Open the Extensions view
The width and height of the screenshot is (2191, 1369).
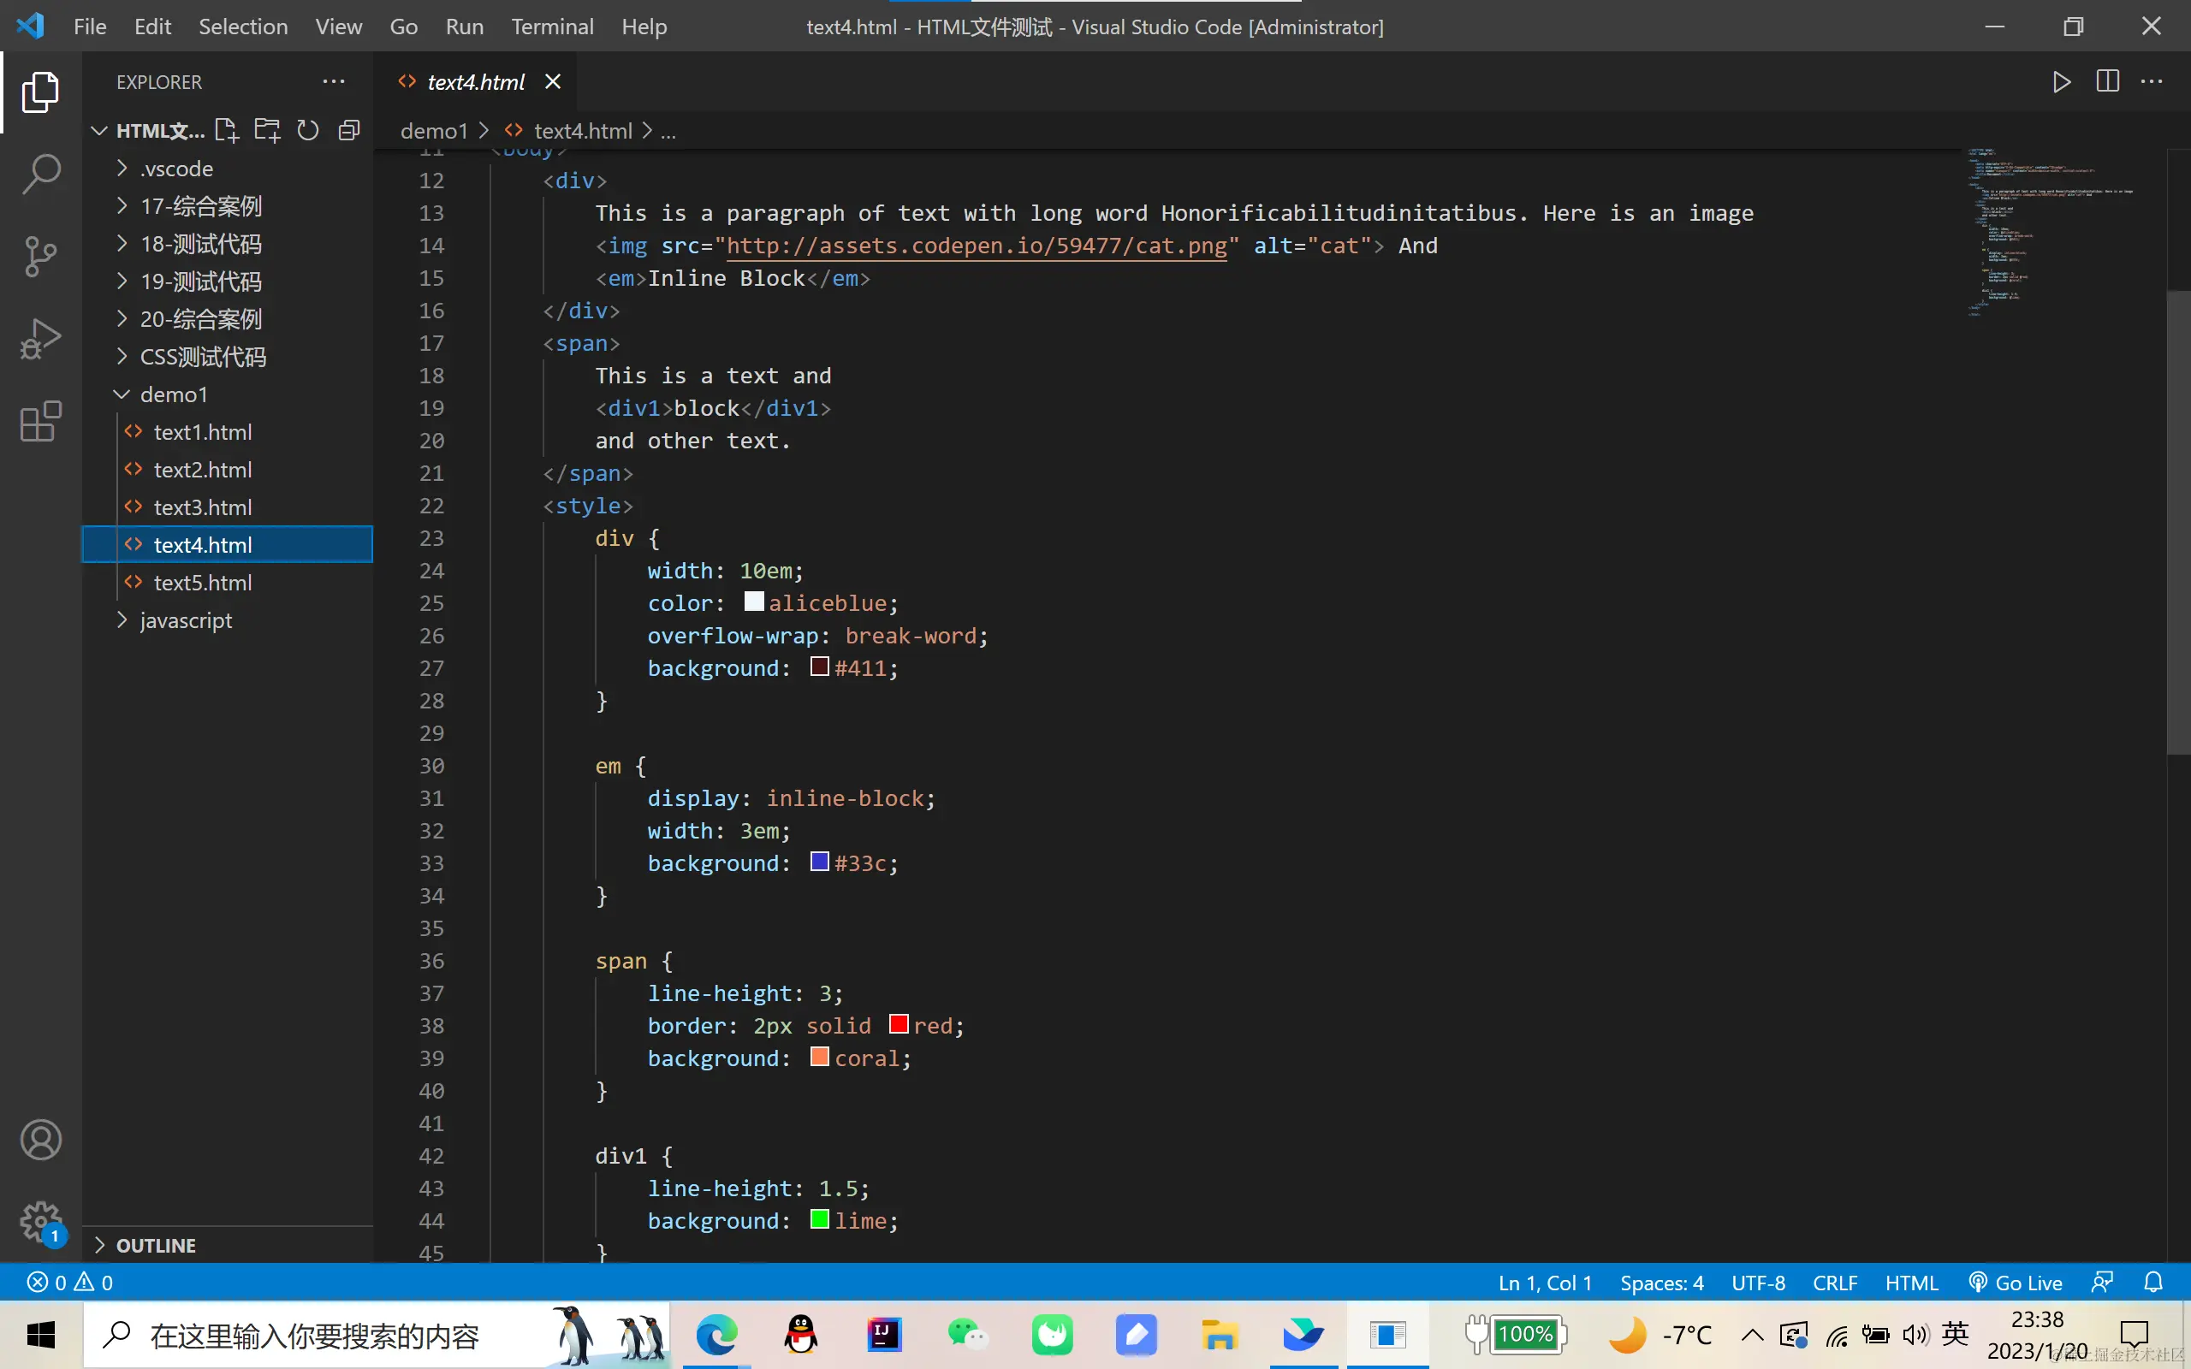click(41, 422)
